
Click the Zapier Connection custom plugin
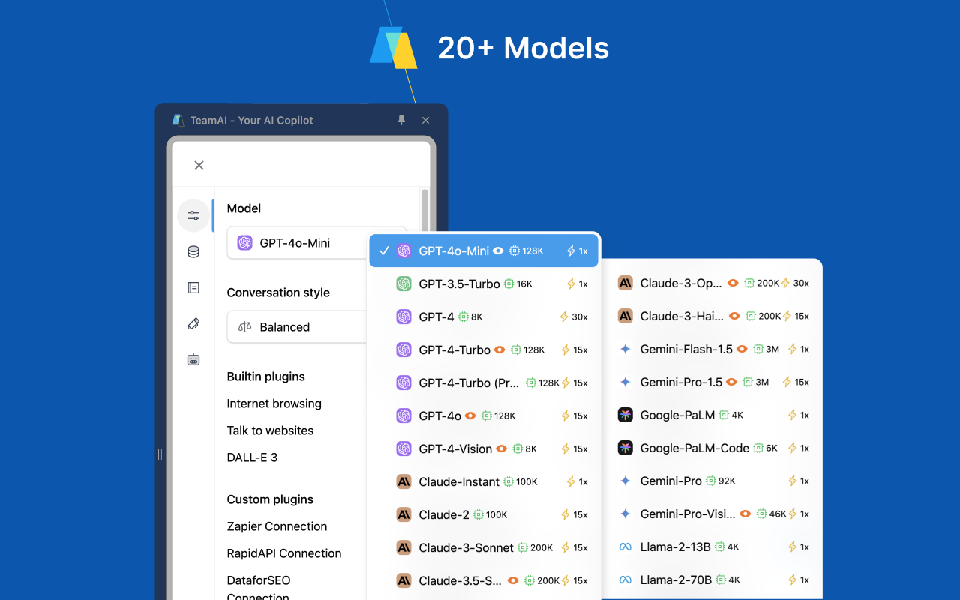pos(277,526)
